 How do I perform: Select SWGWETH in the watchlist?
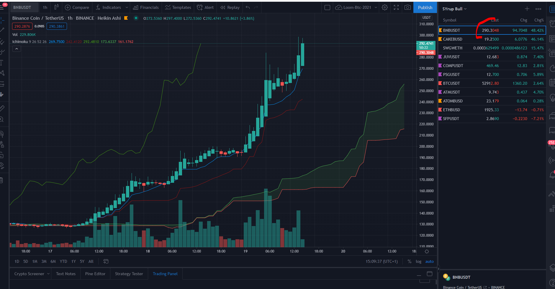(492, 48)
